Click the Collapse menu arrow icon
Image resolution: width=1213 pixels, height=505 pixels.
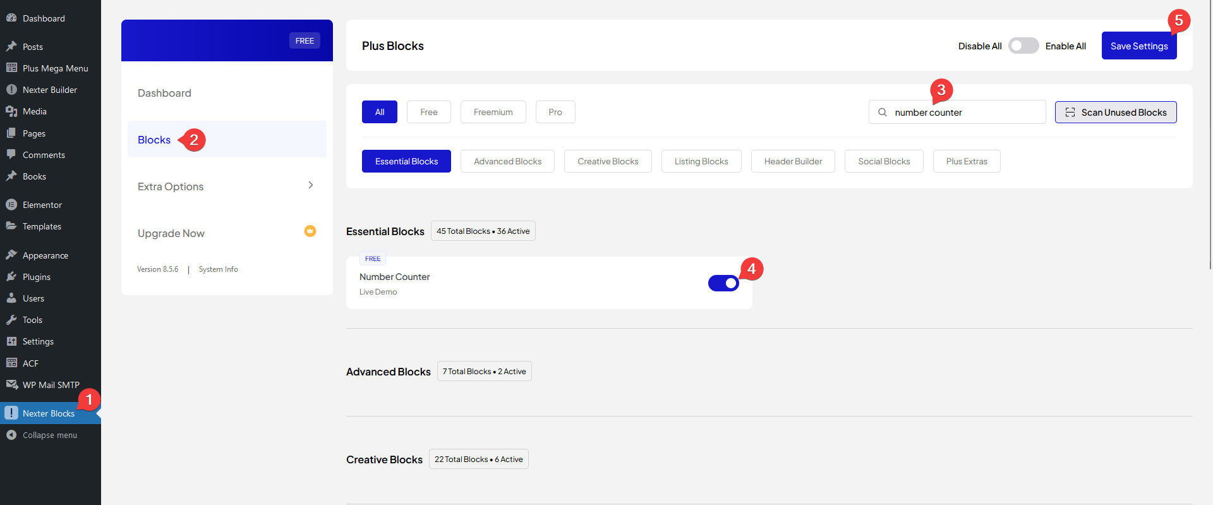click(11, 435)
